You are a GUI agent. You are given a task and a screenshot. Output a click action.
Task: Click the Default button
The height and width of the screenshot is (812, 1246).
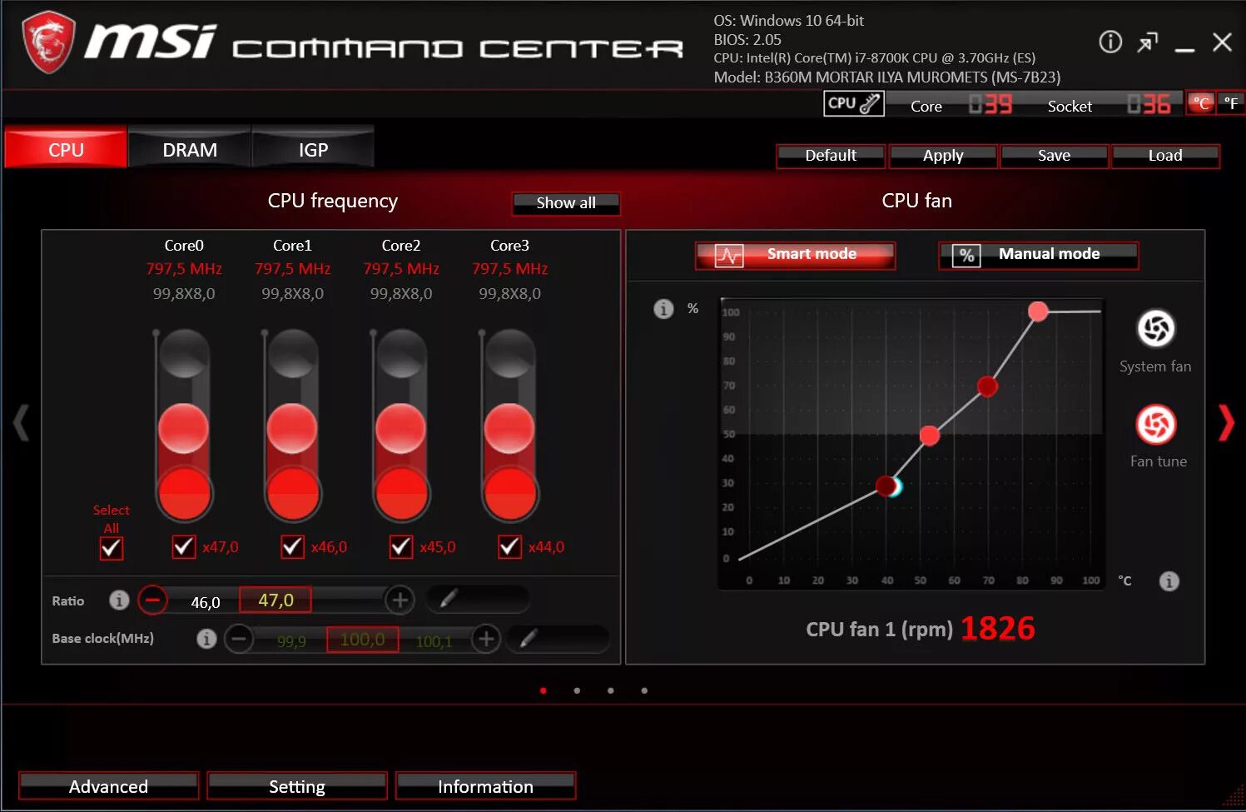831,156
